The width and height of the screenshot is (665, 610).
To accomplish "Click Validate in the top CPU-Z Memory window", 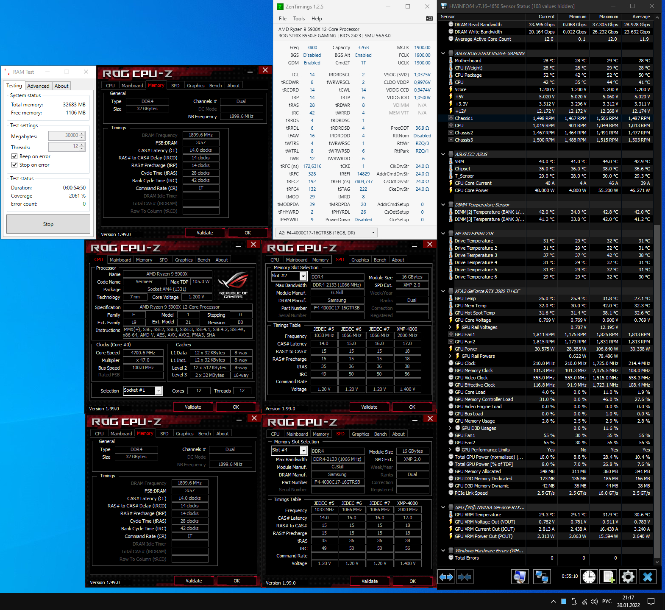I will [x=205, y=233].
